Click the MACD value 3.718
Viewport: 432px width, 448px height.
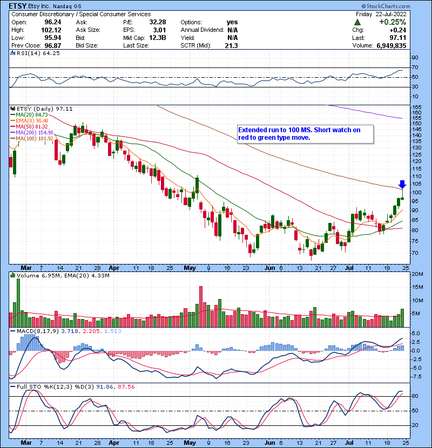click(70, 331)
